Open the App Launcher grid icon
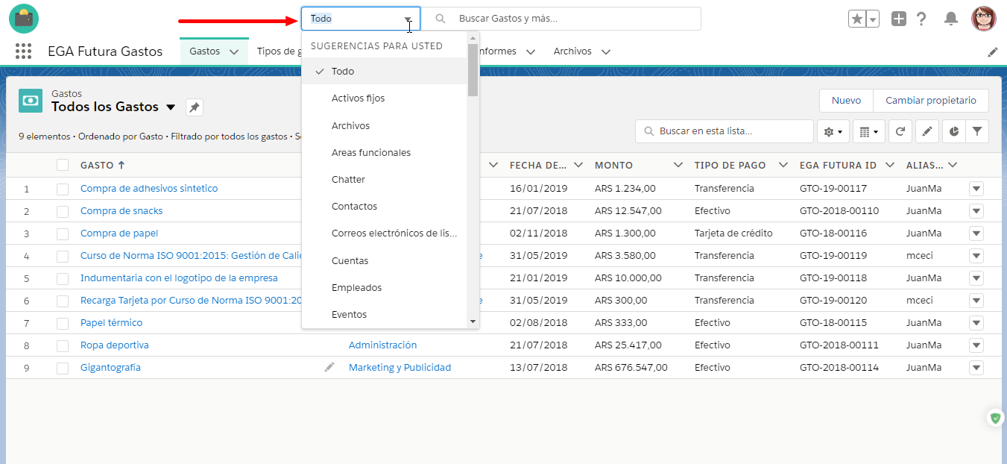 click(23, 51)
